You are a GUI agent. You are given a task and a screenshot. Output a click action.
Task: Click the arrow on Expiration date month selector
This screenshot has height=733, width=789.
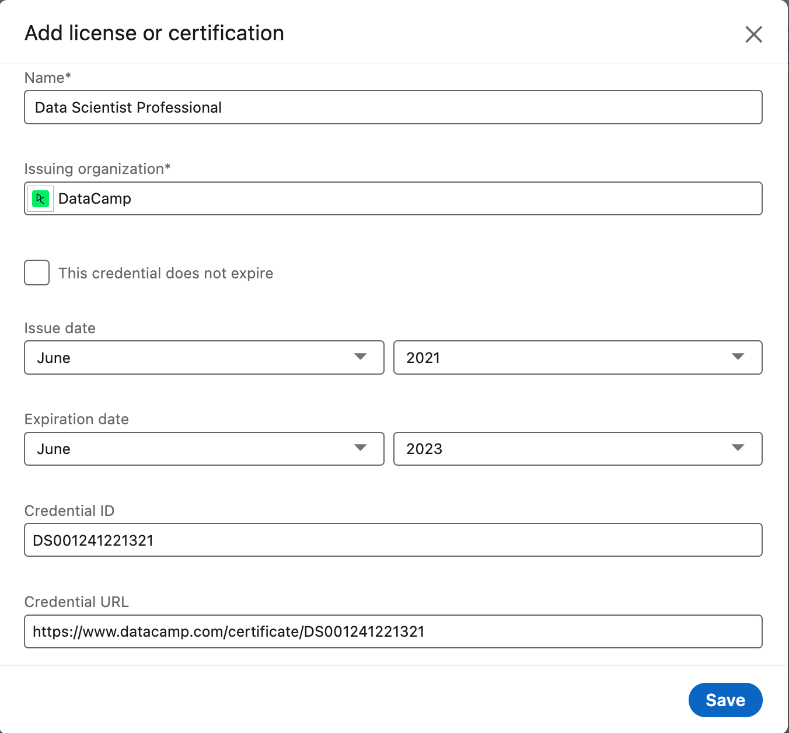(x=361, y=448)
